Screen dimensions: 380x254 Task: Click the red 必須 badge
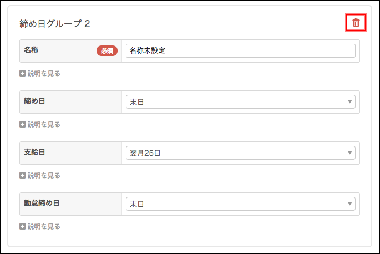(x=107, y=50)
